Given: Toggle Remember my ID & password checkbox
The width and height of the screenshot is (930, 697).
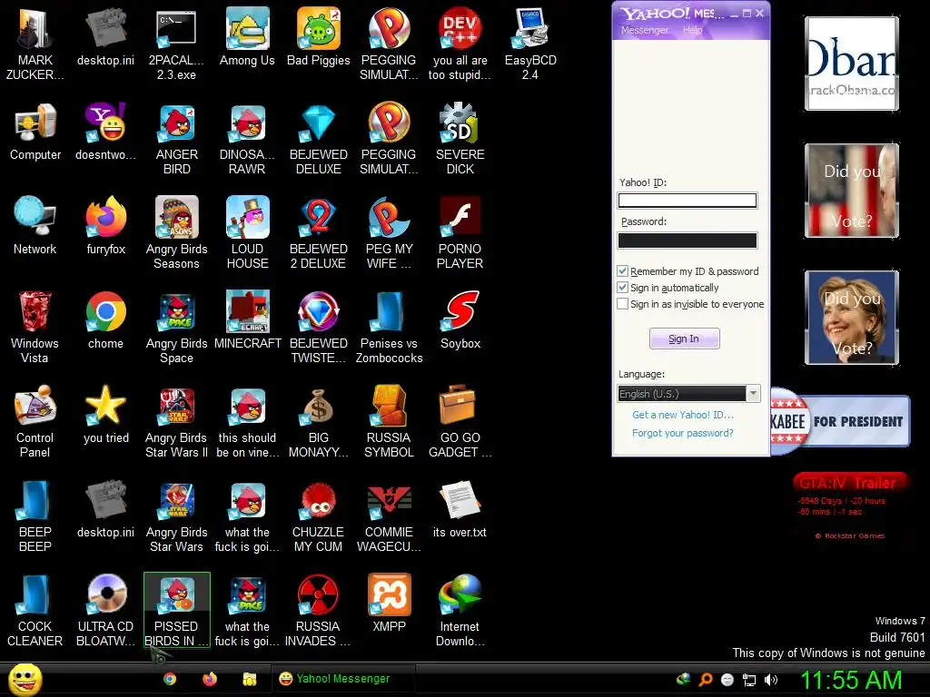Looking at the screenshot, I should click(x=622, y=271).
